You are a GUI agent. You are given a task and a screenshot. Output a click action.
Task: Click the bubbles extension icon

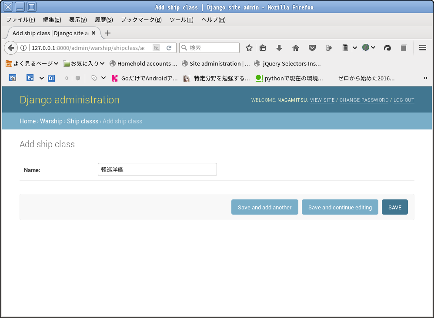click(x=329, y=48)
